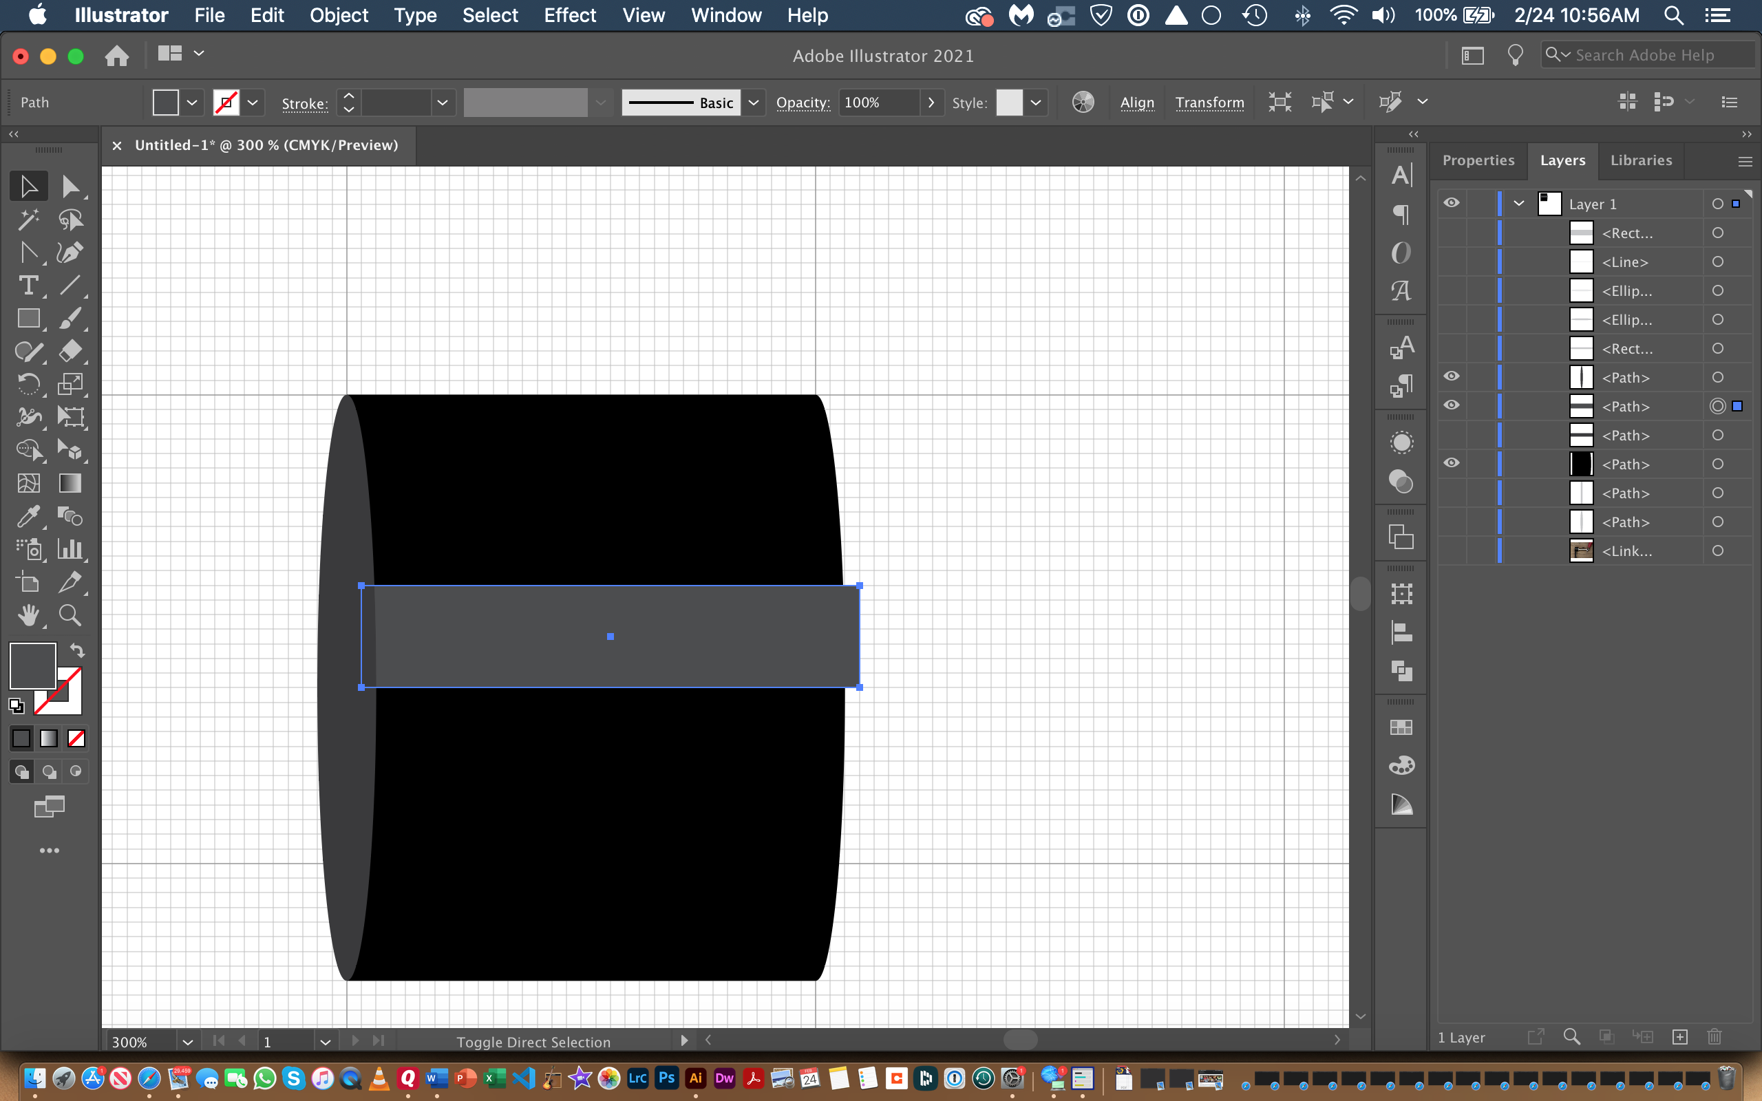Click the Transform button in top bar
This screenshot has width=1762, height=1101.
click(x=1207, y=101)
